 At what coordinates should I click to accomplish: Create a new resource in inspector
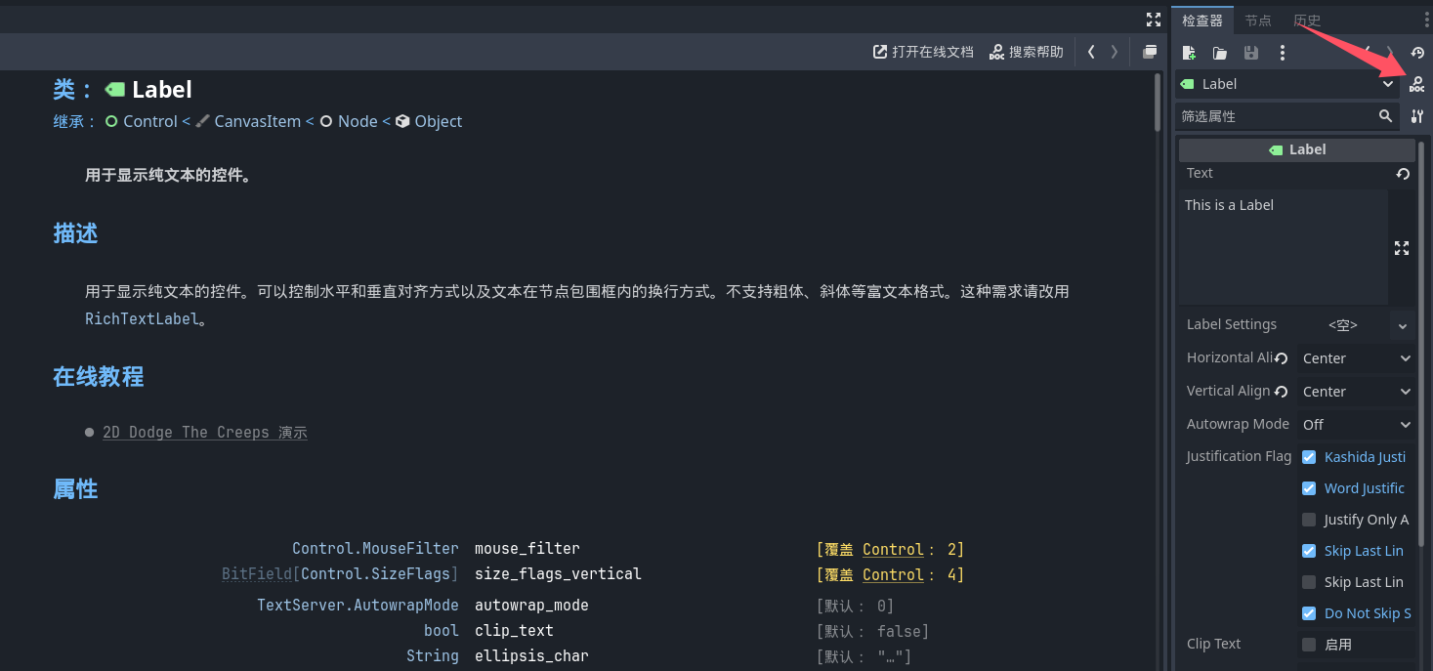[1189, 53]
